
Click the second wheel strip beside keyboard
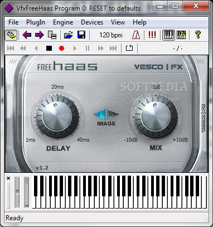pyautogui.click(x=27, y=192)
